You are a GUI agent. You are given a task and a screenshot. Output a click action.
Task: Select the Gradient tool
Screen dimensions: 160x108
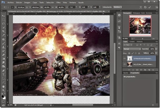coord(3,59)
